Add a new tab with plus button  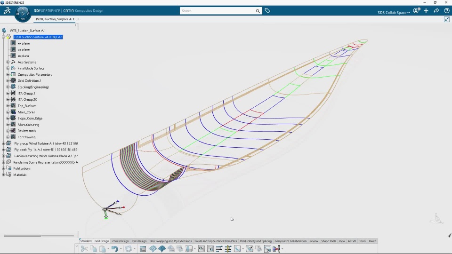(78, 19)
